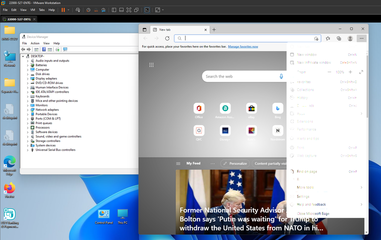The height and width of the screenshot is (240, 381).
Task: Click the VMware stretch guest icon
Action: [158, 10]
